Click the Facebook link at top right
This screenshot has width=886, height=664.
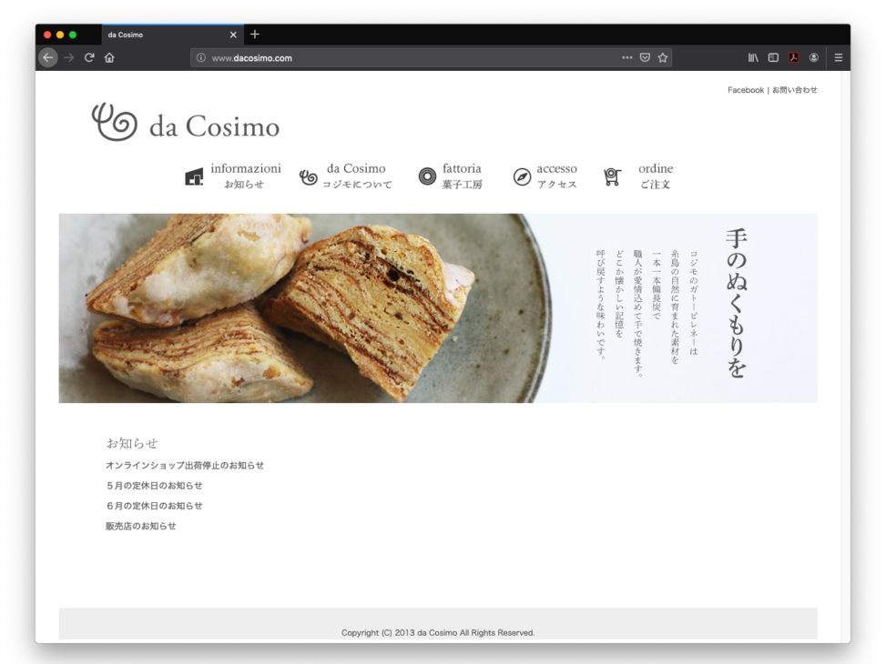pos(745,90)
